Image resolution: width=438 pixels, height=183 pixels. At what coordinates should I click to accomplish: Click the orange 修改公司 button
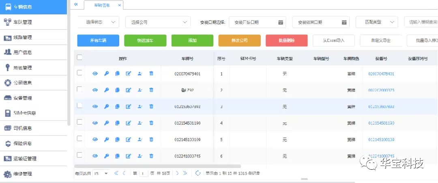pos(240,41)
